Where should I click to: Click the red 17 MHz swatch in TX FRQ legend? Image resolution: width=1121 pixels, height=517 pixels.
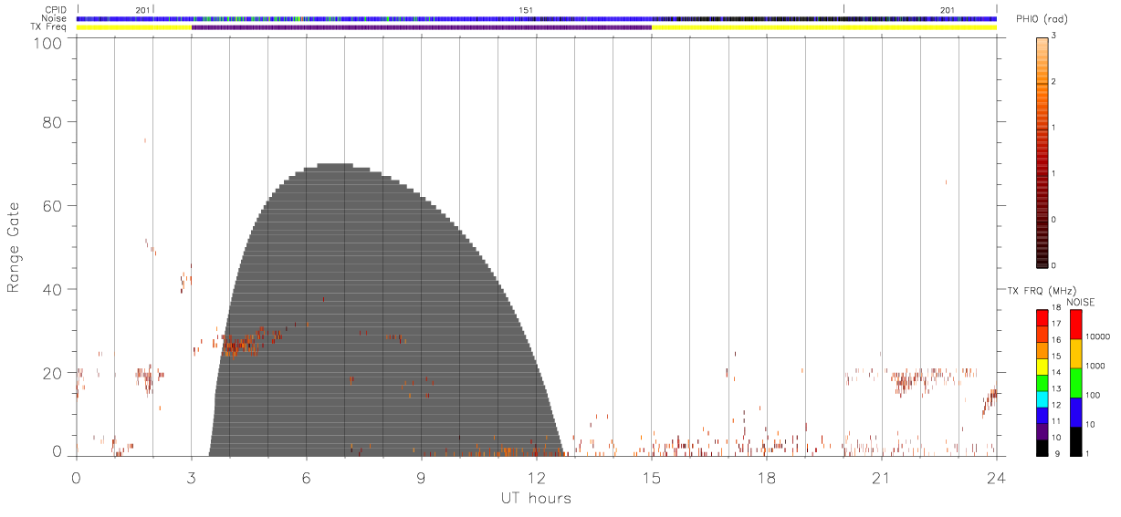click(1042, 317)
